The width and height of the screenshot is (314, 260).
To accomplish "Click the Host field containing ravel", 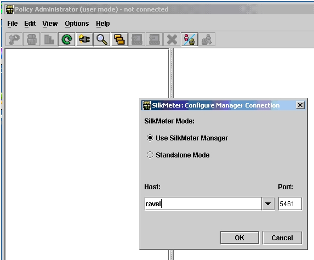I will (x=203, y=204).
